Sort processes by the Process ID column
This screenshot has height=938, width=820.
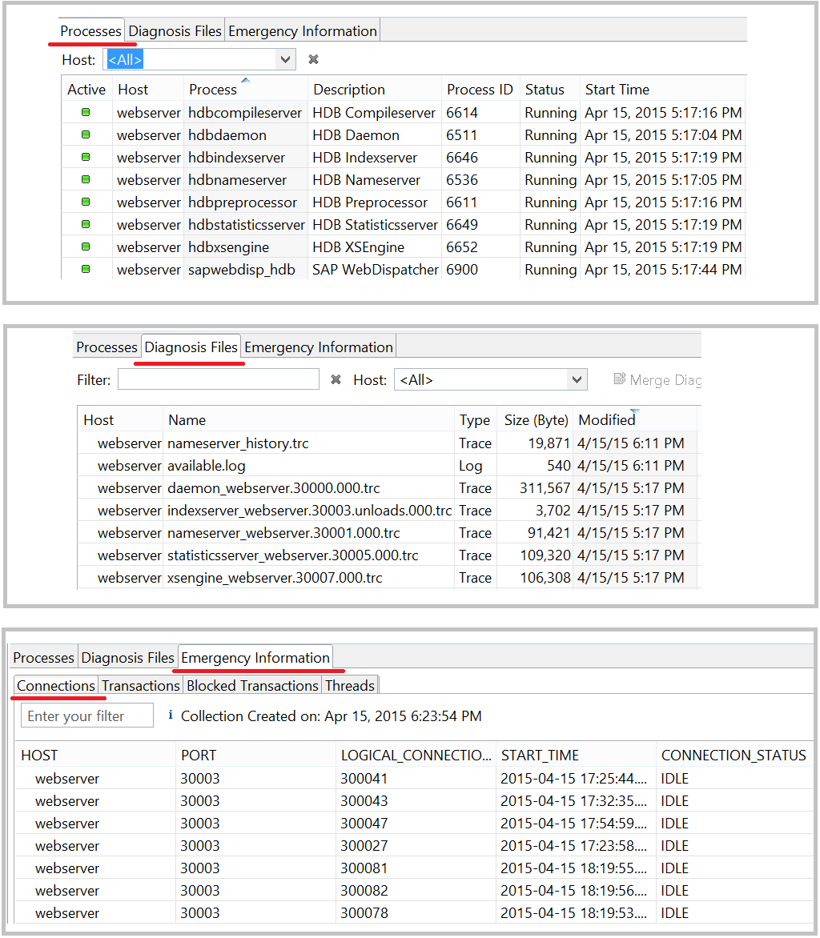pyautogui.click(x=479, y=89)
